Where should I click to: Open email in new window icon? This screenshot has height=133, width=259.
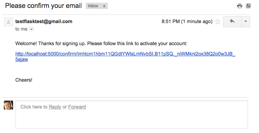pyautogui.click(x=248, y=6)
